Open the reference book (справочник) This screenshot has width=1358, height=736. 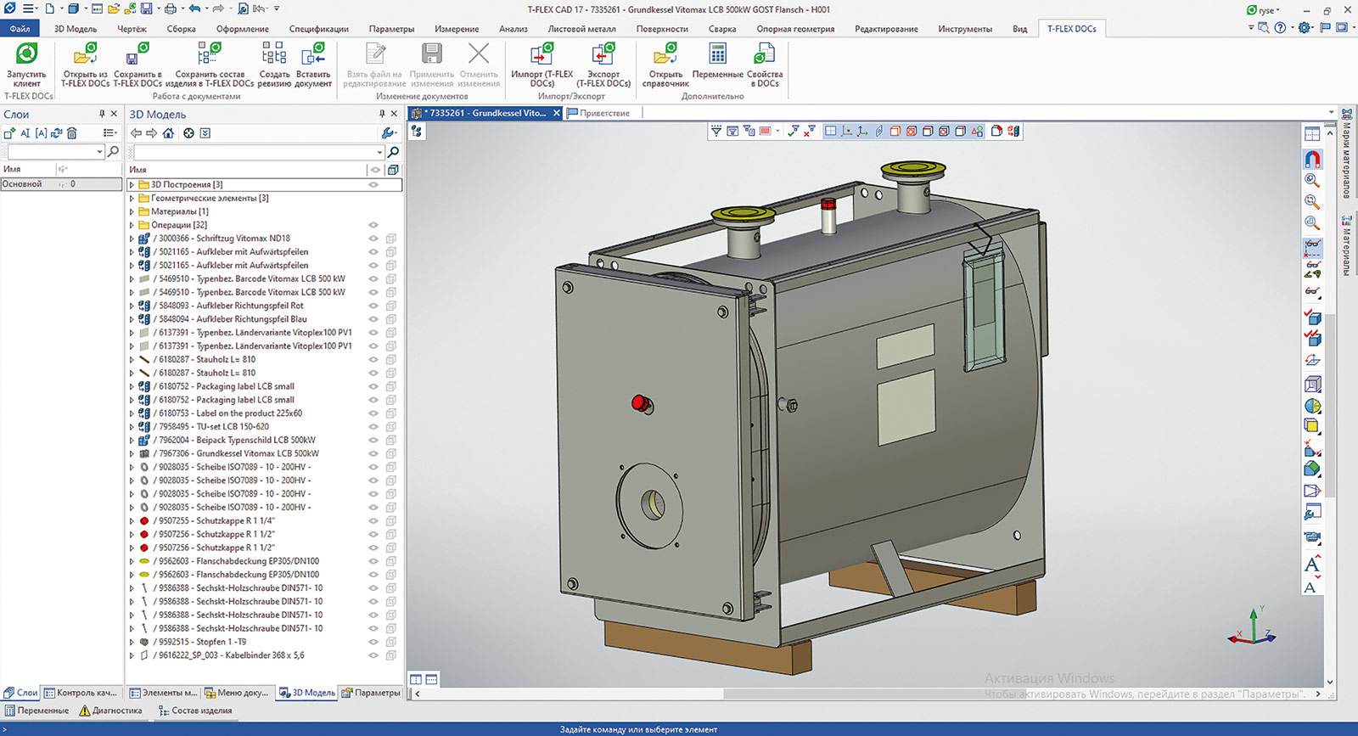coord(665,65)
